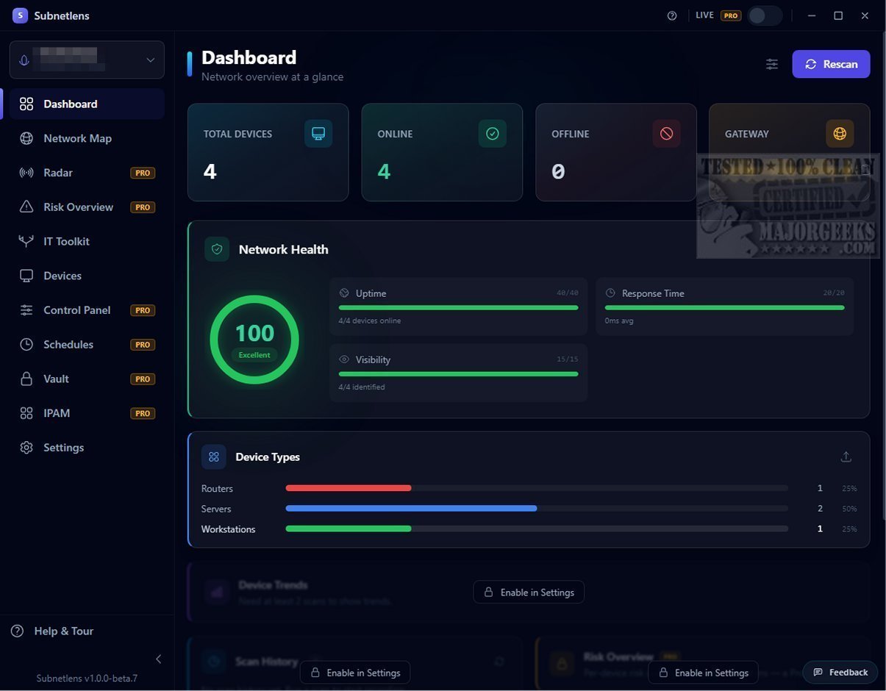Enable Risk Overview card in Settings
The image size is (886, 691).
[703, 673]
